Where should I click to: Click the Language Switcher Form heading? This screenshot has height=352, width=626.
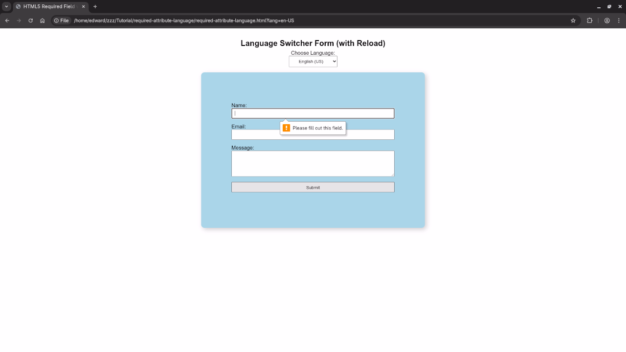coord(313,44)
